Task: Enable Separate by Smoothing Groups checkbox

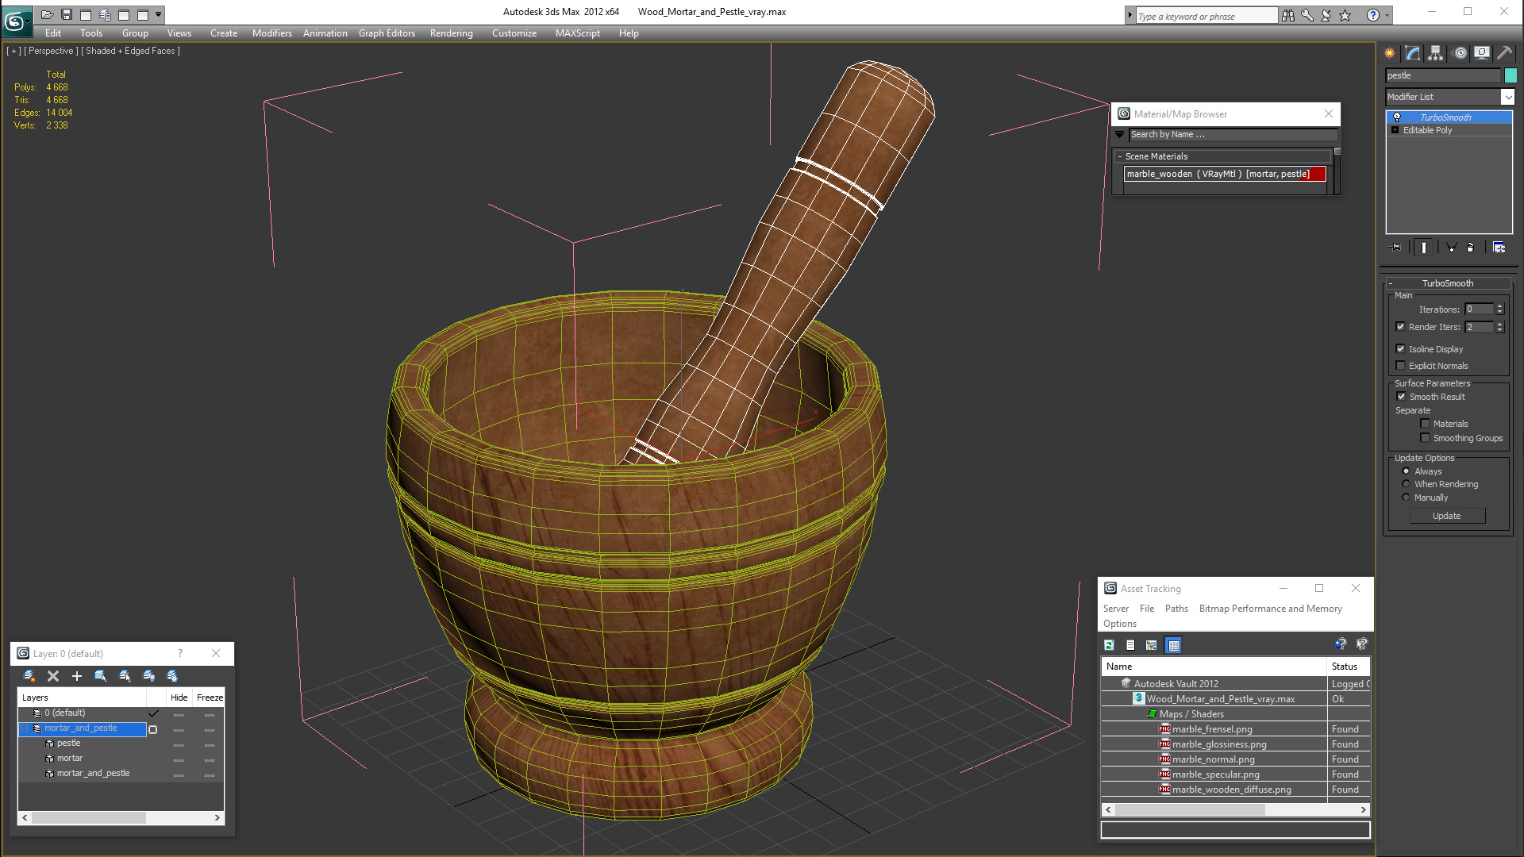Action: pyautogui.click(x=1426, y=438)
